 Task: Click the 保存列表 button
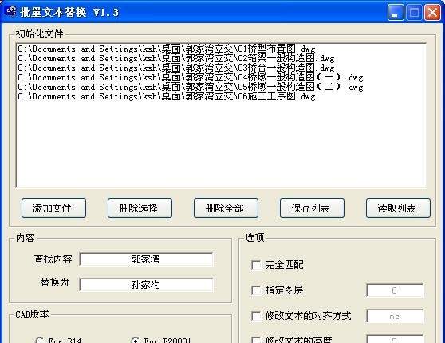click(x=312, y=209)
